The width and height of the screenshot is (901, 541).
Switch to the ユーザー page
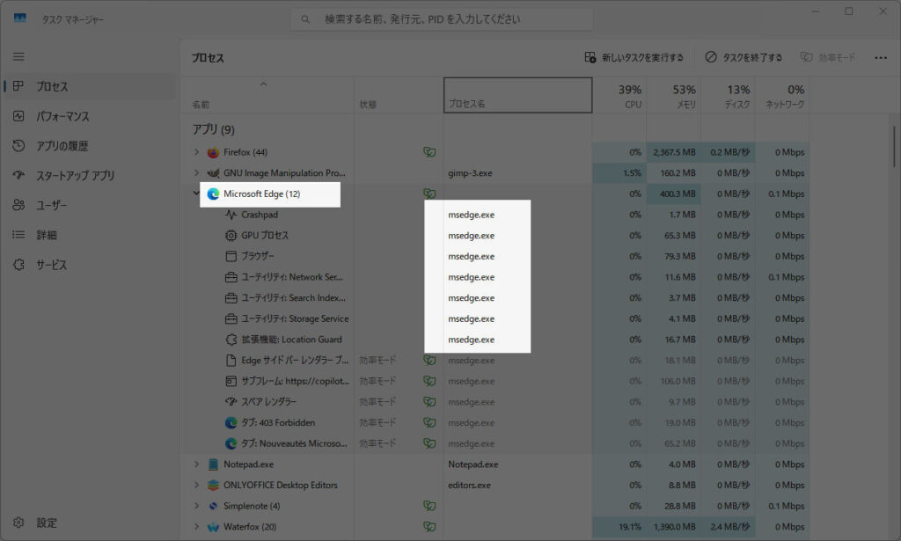[x=89, y=205]
